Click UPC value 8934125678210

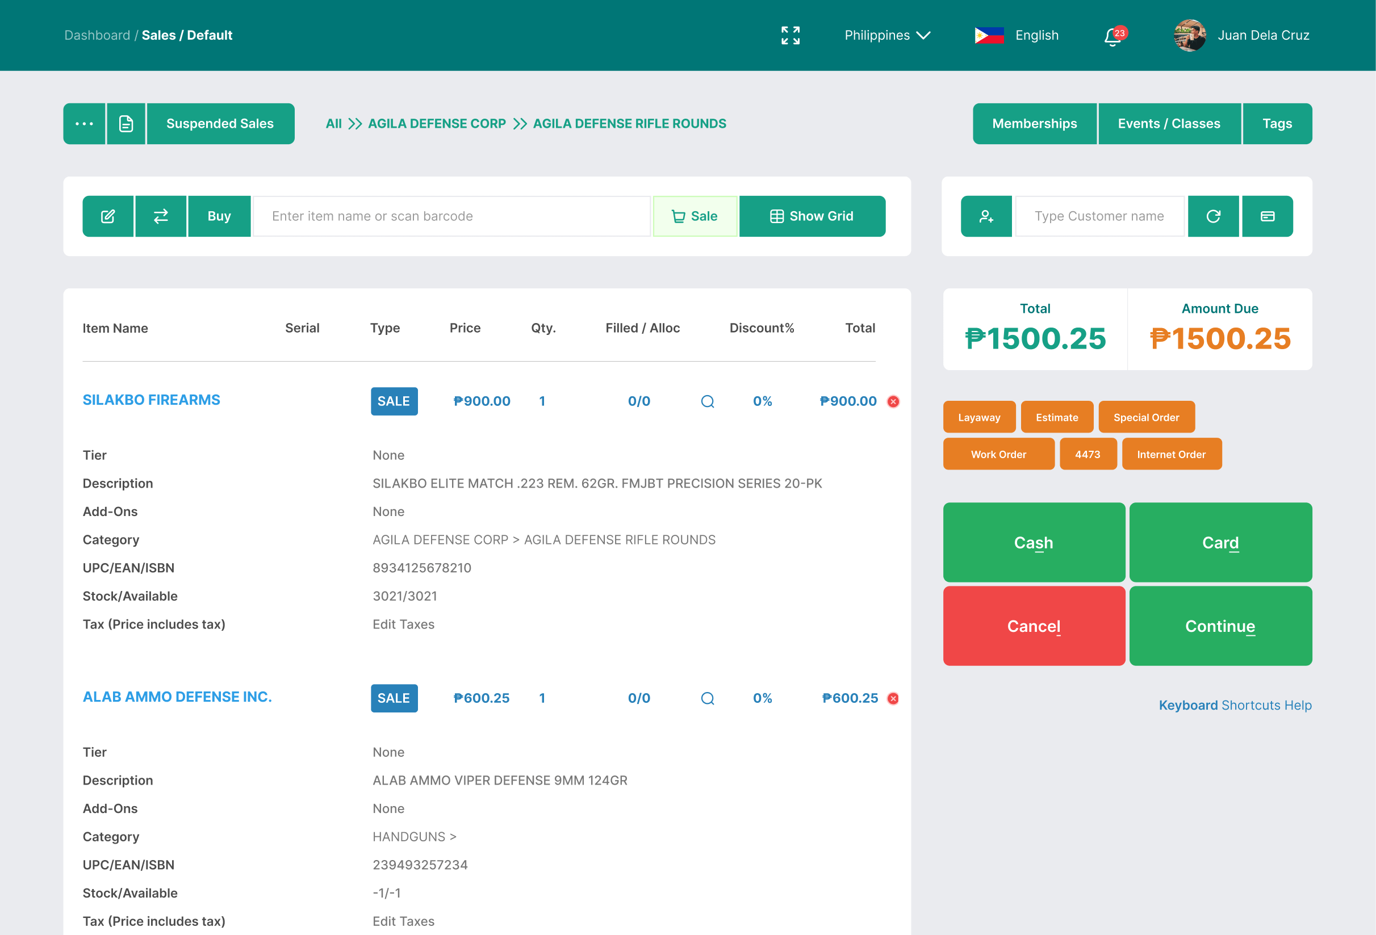pyautogui.click(x=421, y=568)
